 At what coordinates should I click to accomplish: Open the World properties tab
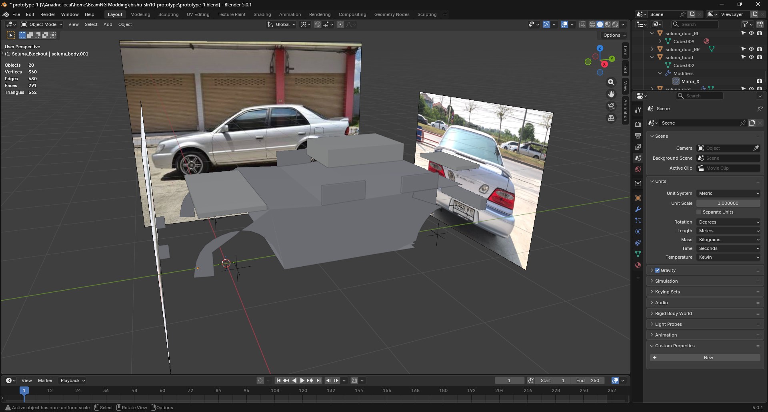[x=638, y=169]
